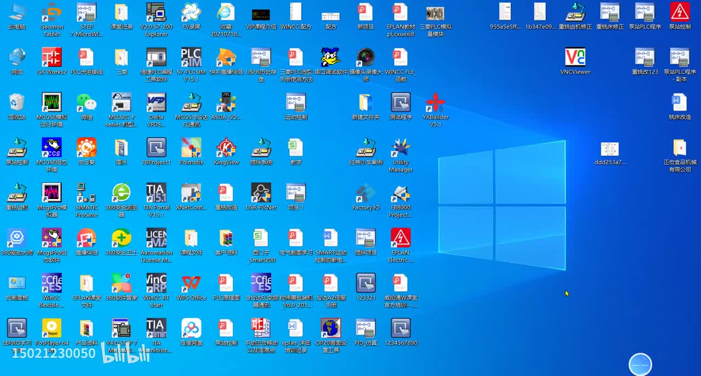This screenshot has height=376, width=701.
Task: Click the S7-PLCSIM V15.1 icon
Action: pos(191,58)
